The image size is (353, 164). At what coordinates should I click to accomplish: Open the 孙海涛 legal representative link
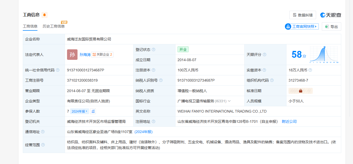tap(85, 55)
